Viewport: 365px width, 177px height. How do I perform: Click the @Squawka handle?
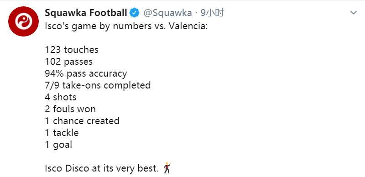[167, 13]
